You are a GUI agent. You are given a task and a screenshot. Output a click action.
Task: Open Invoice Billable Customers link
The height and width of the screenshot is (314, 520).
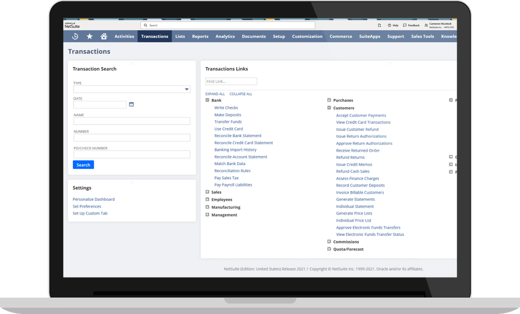tap(360, 192)
